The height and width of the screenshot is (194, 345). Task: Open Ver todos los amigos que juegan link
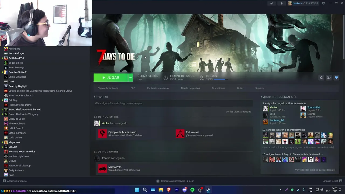pyautogui.click(x=315, y=170)
